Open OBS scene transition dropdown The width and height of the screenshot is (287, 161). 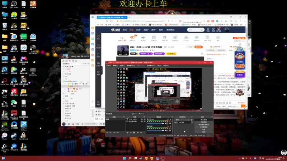pyautogui.click(x=182, y=120)
